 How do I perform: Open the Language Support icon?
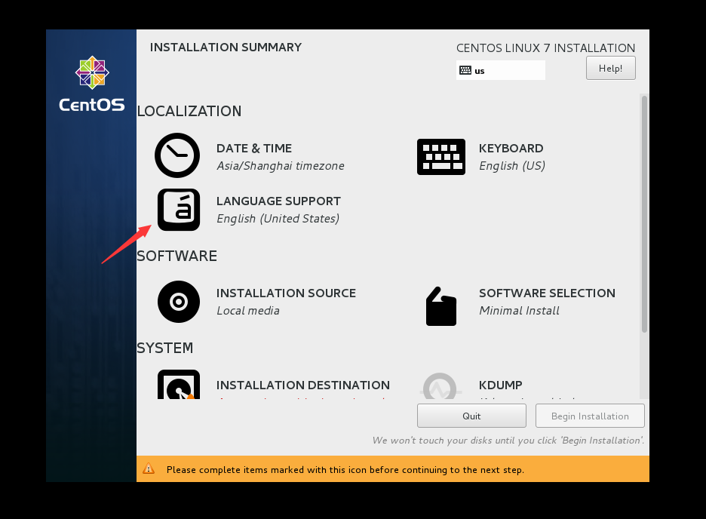(x=178, y=210)
